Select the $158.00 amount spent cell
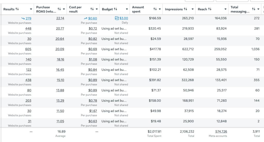The height and width of the screenshot is (142, 264). [x=155, y=101]
